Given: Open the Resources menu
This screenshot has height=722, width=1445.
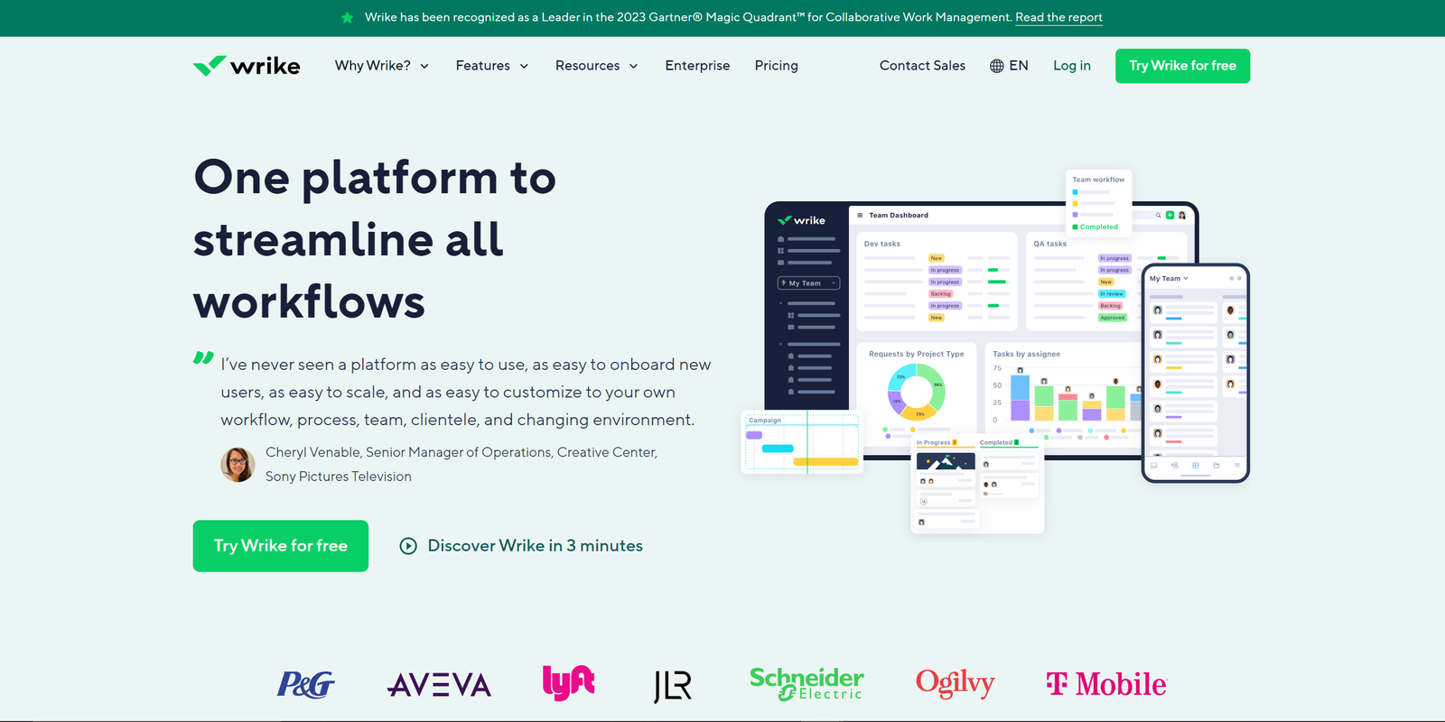Looking at the screenshot, I should click(x=597, y=66).
